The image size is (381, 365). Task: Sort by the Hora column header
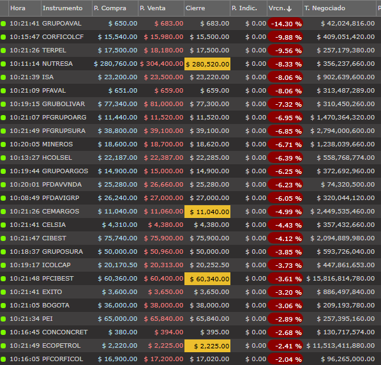pyautogui.click(x=25, y=8)
